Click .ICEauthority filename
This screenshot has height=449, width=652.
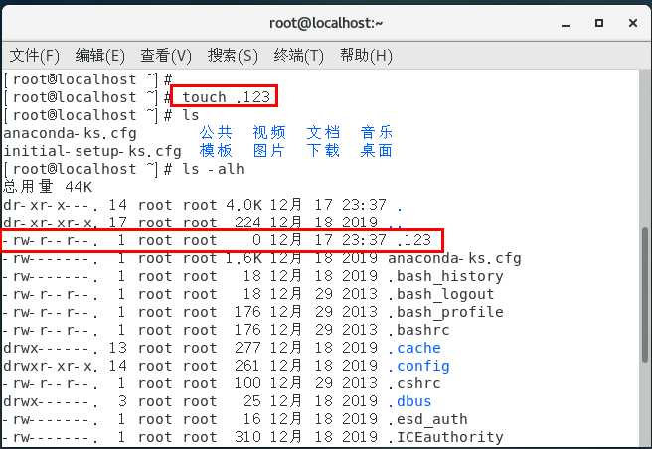[445, 437]
